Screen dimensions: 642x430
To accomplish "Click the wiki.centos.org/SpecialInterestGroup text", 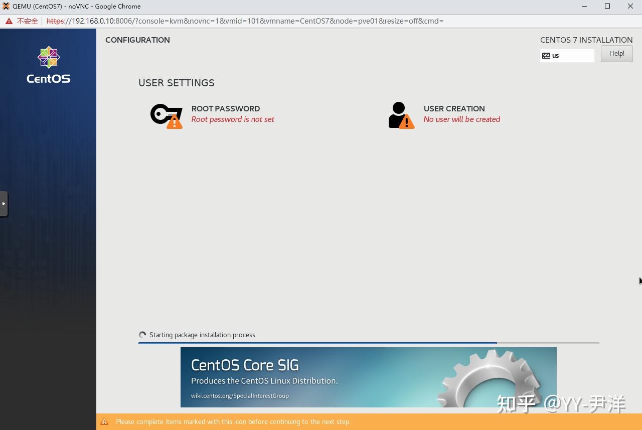I will 240,396.
